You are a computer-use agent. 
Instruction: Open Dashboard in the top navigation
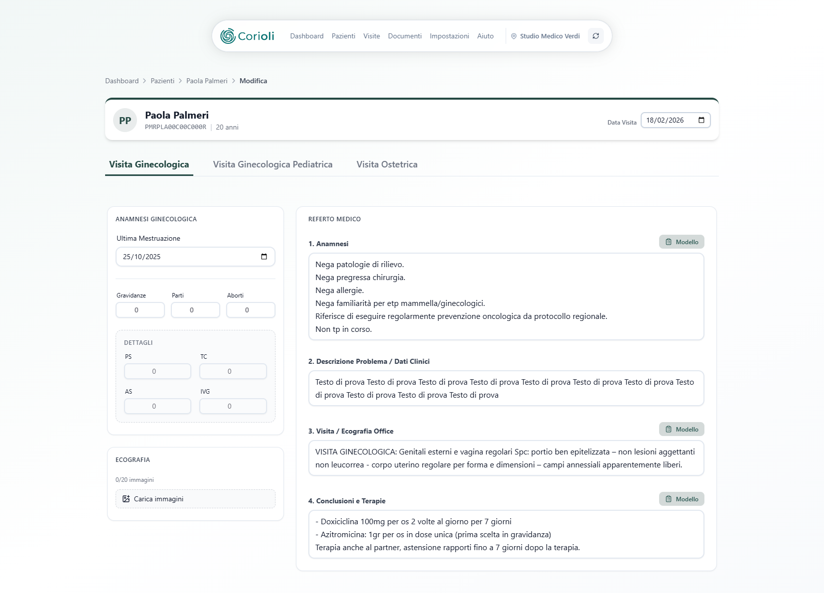pos(307,36)
